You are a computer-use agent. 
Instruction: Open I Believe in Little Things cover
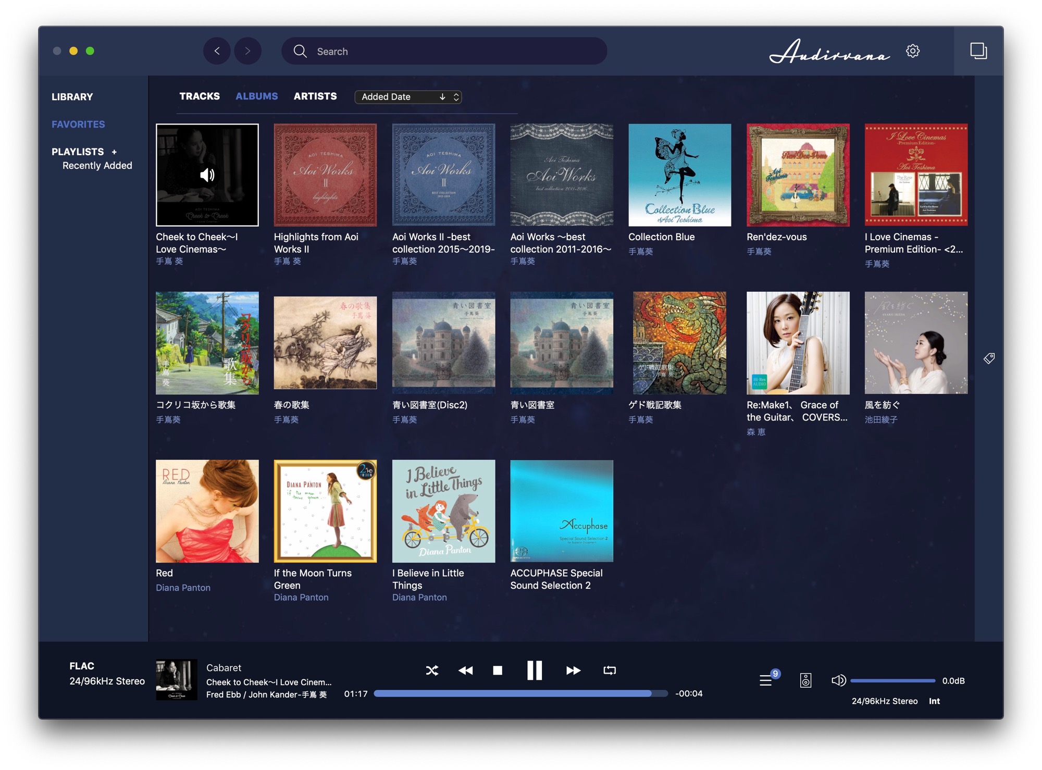pos(443,511)
